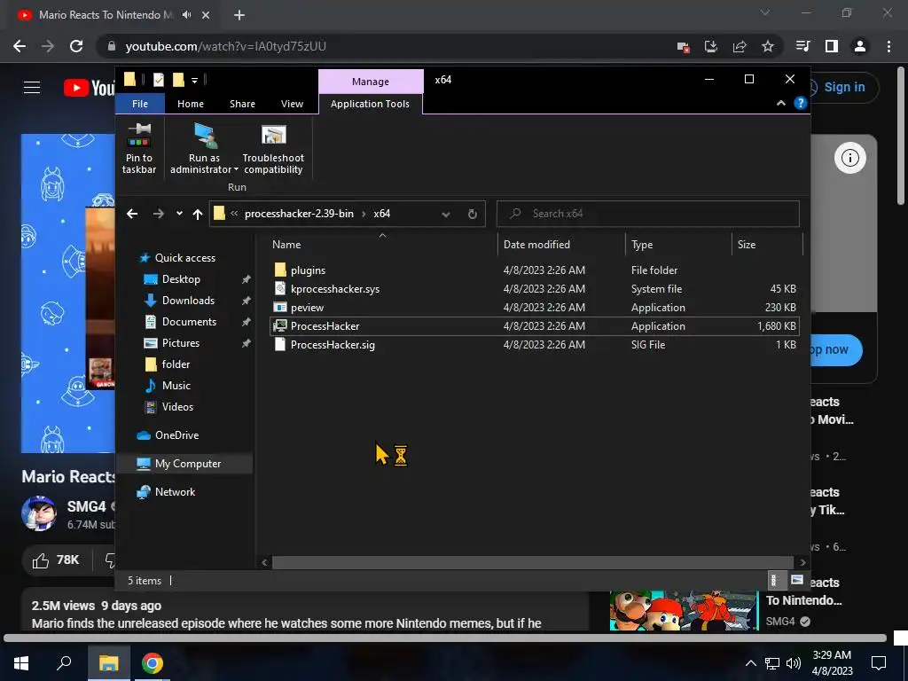Expand the address bar history dropdown
This screenshot has height=681, width=908.
pyautogui.click(x=446, y=215)
